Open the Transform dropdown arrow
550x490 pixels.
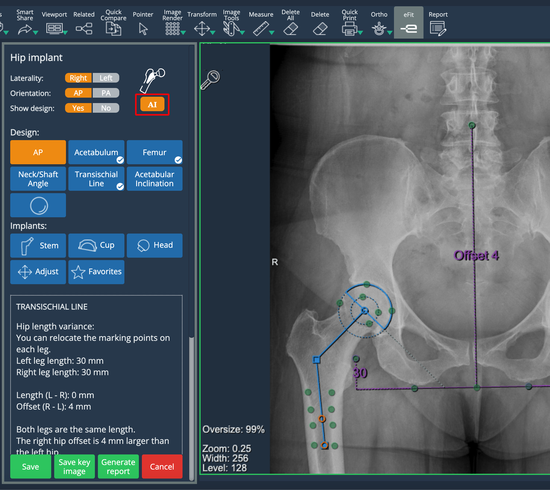pos(213,33)
